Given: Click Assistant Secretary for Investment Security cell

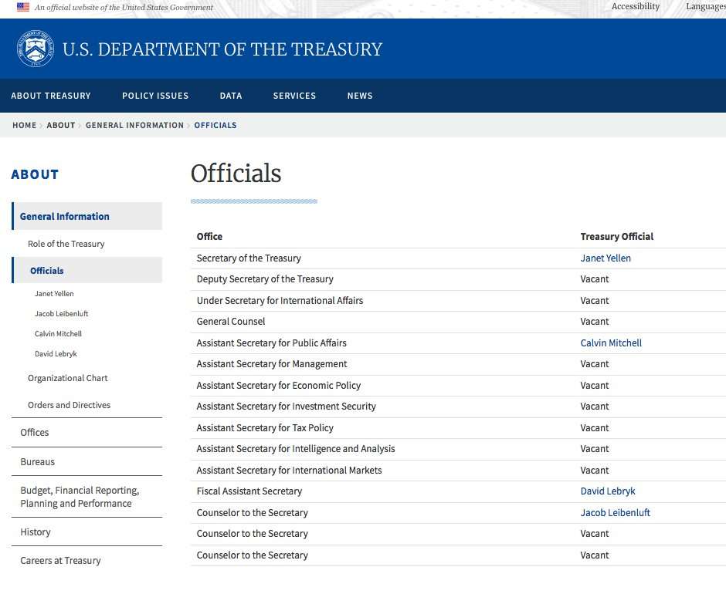Looking at the screenshot, I should coord(286,407).
